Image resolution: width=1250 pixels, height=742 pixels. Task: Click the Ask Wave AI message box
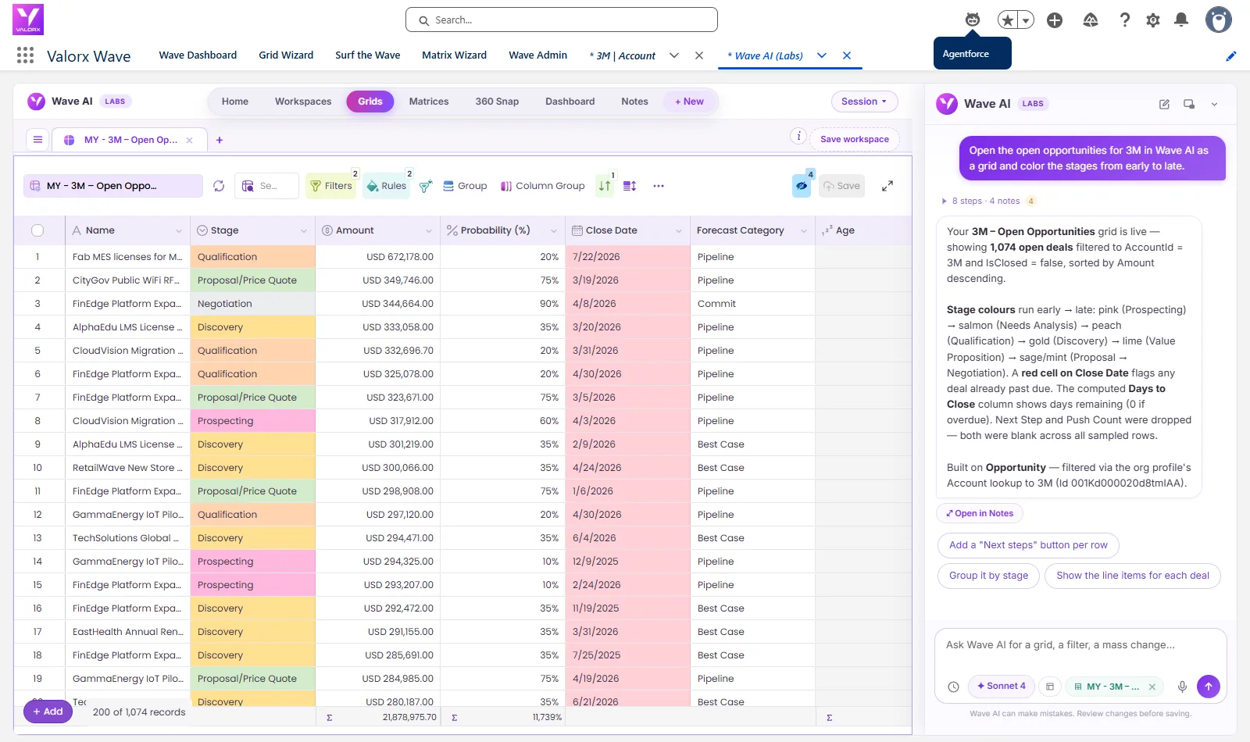pos(1080,646)
